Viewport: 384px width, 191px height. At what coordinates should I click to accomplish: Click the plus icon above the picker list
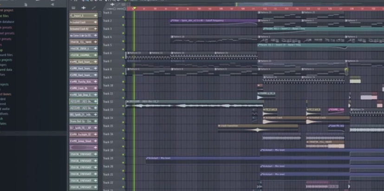(x=84, y=7)
